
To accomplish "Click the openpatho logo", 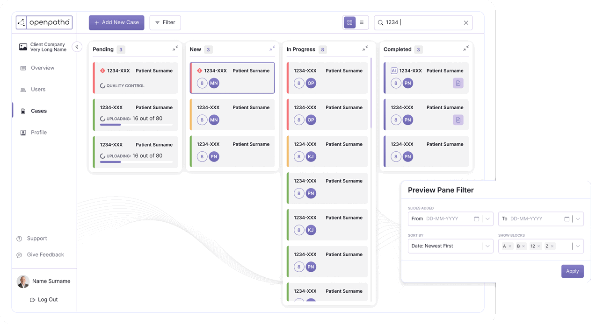I will [x=44, y=22].
